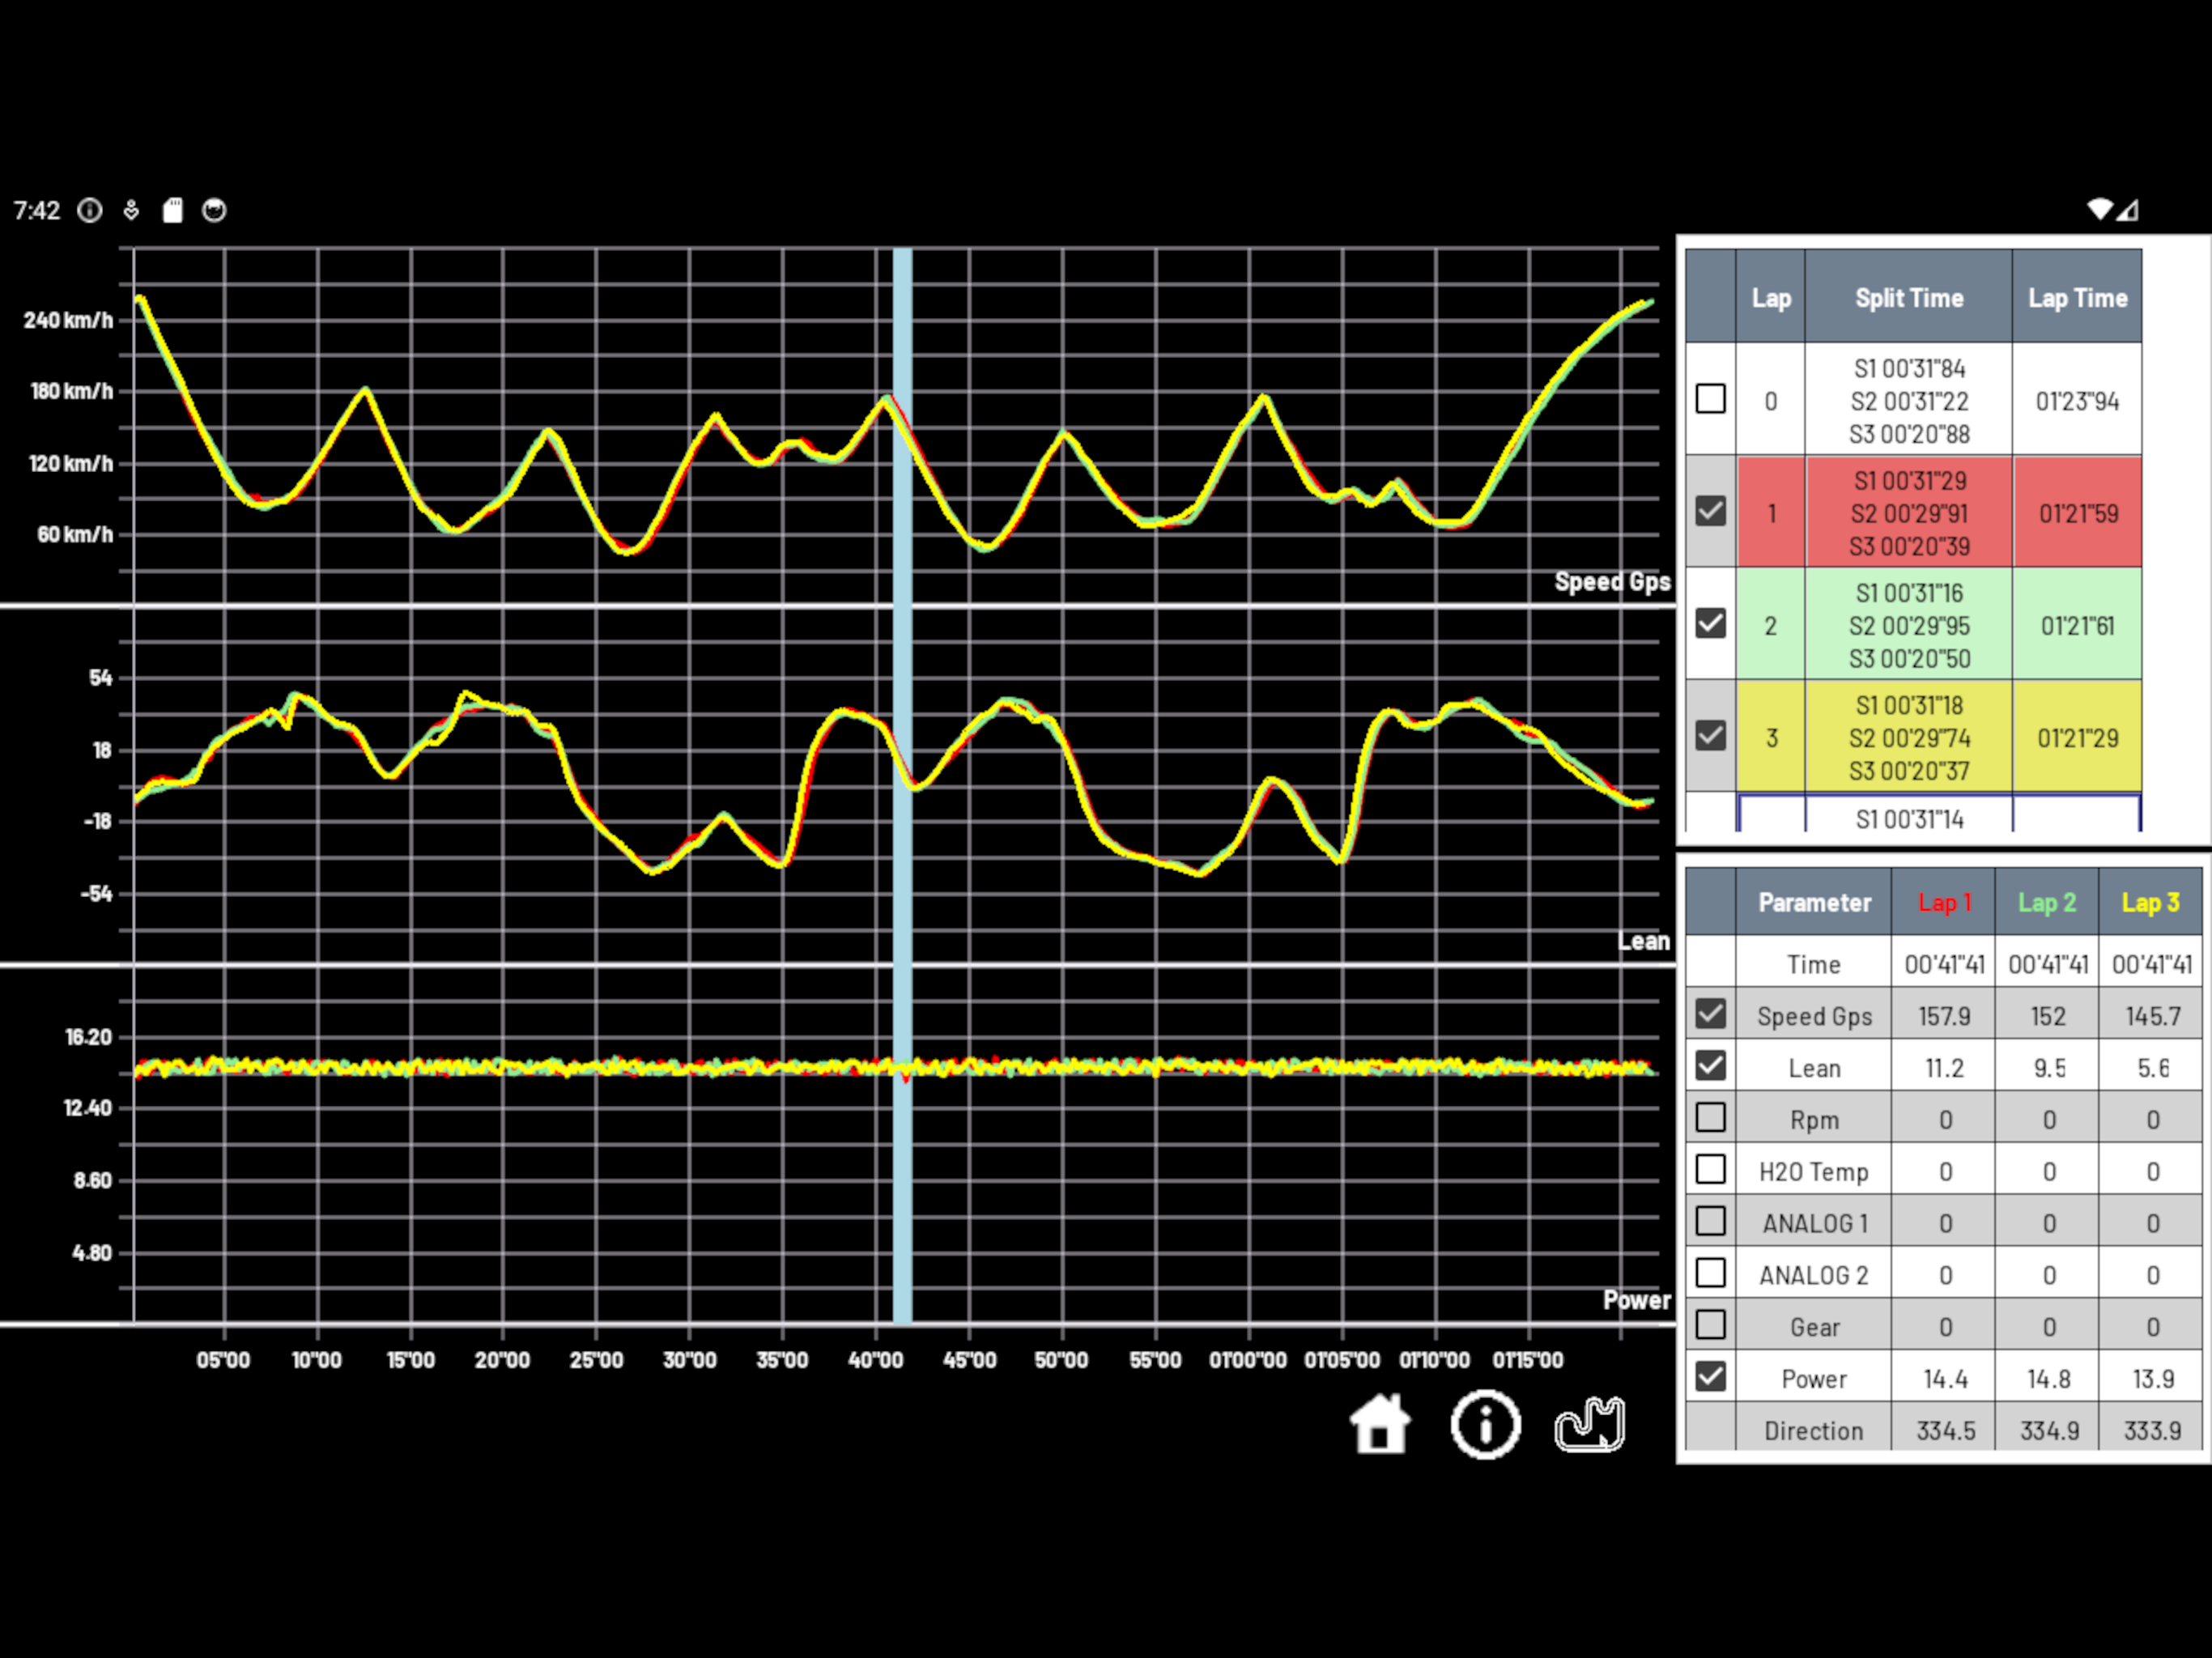Disable the Speed Gps parameter checkbox
This screenshot has width=2212, height=1658.
1710,1014
